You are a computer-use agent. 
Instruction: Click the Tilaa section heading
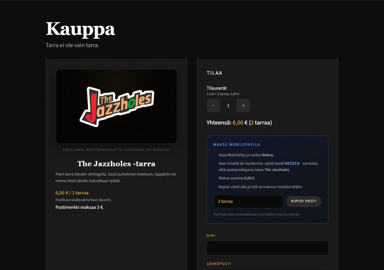click(x=214, y=73)
